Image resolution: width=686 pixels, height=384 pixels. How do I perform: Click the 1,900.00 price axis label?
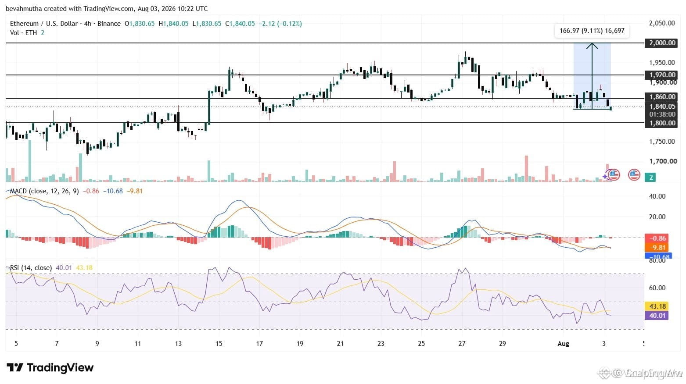click(662, 83)
